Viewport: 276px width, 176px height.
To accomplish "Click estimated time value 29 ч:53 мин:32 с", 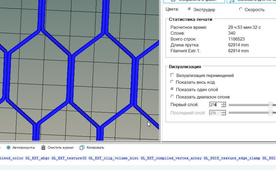I will coord(245,27).
